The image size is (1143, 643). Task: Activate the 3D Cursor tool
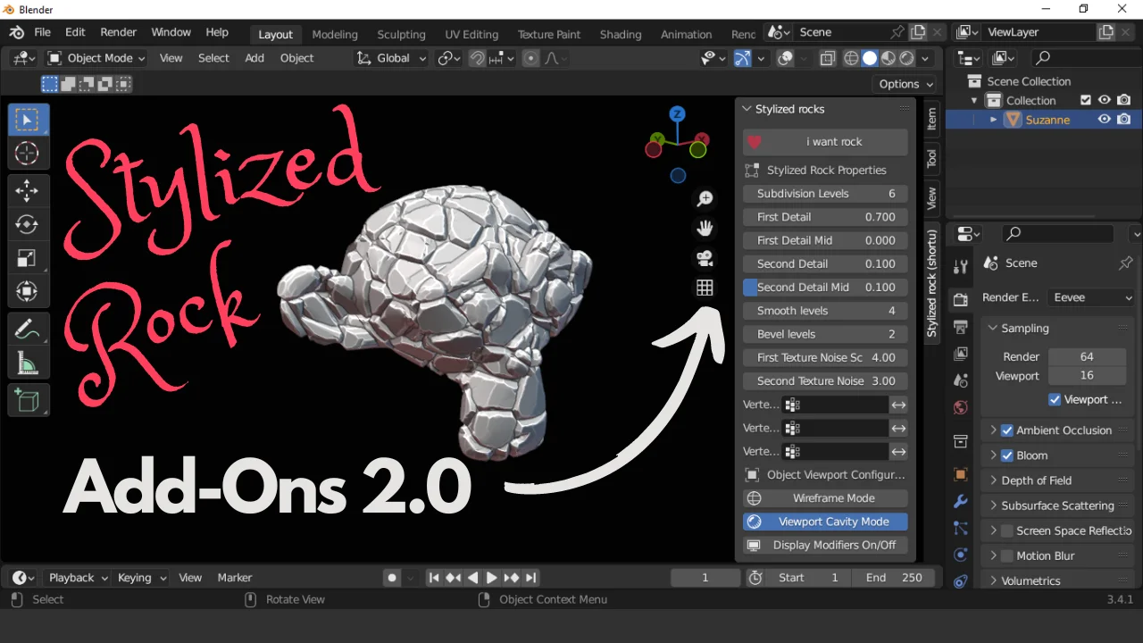click(28, 154)
